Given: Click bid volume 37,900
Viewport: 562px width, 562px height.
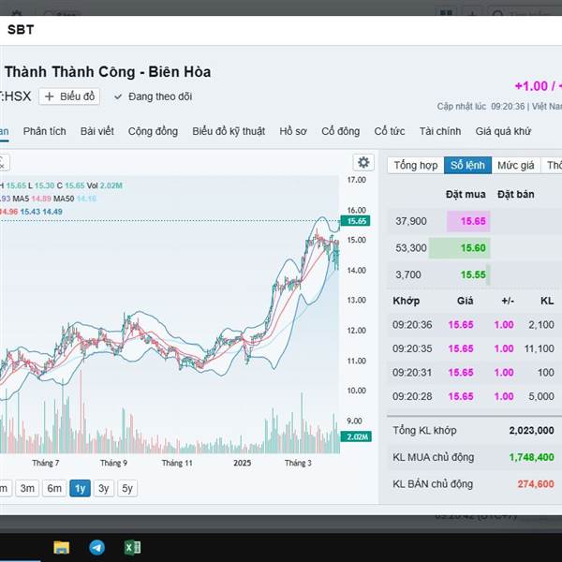Looking at the screenshot, I should [x=411, y=221].
